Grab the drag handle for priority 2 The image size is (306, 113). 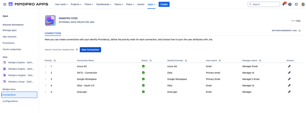click(46, 72)
